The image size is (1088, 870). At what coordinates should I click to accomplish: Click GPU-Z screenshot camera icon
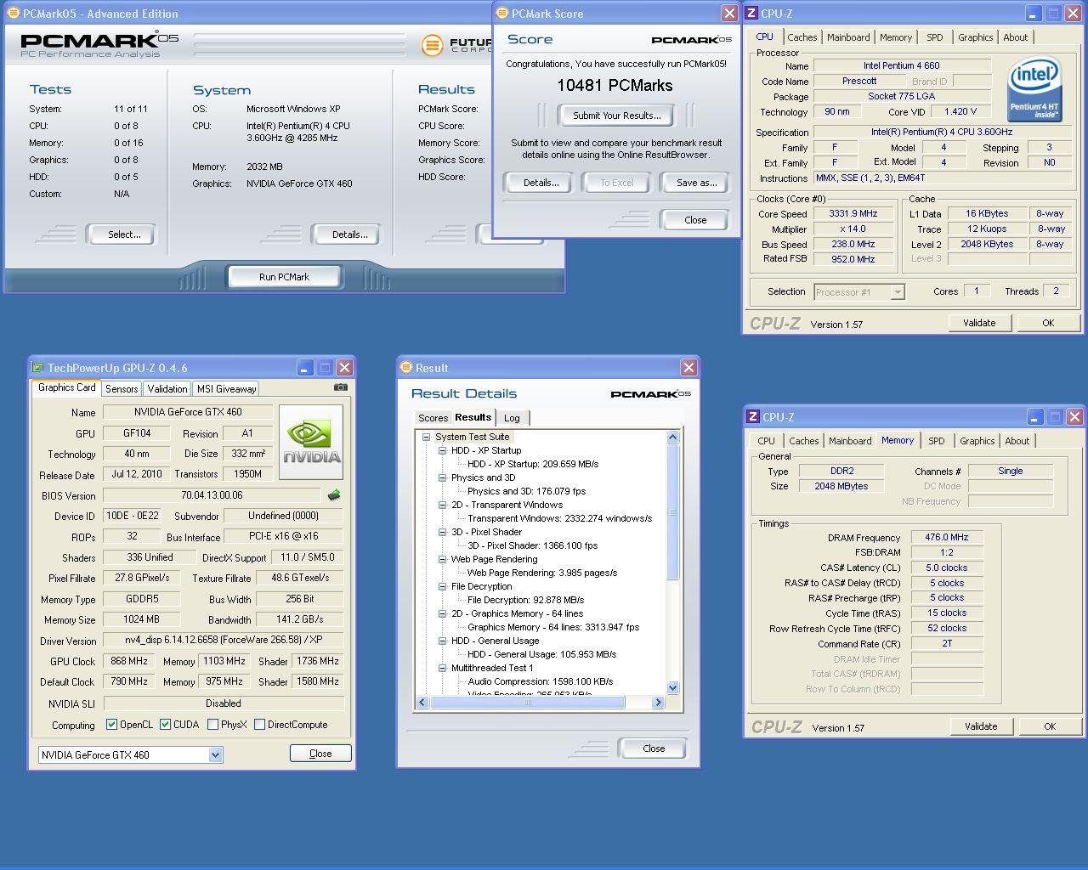click(341, 387)
